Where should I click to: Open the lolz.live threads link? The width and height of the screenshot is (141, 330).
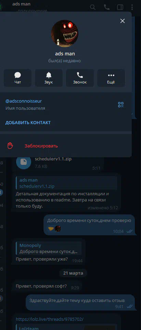(x=50, y=319)
